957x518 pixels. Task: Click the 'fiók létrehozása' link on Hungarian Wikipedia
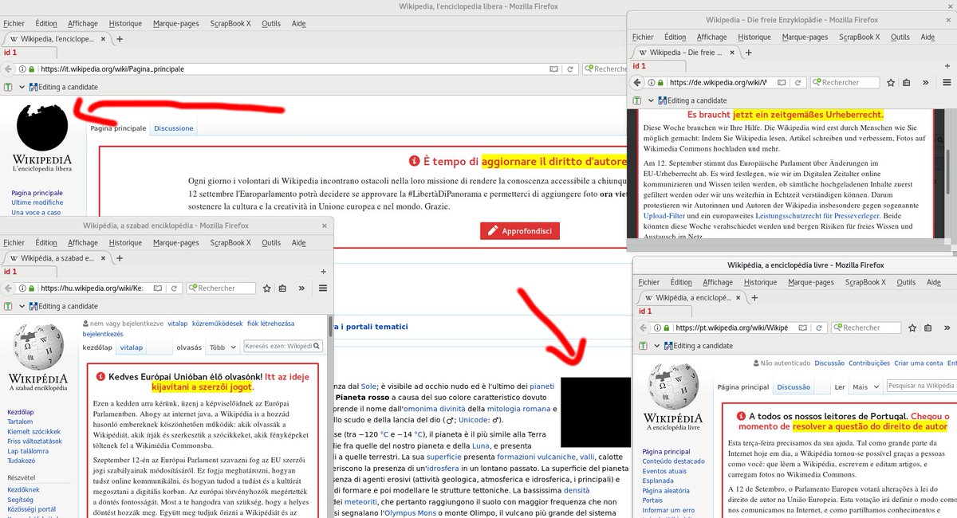270,324
